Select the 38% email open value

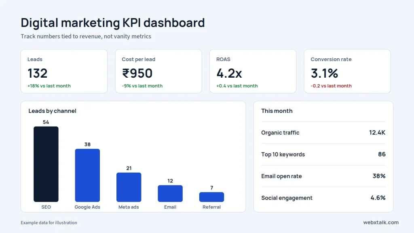tap(379, 176)
